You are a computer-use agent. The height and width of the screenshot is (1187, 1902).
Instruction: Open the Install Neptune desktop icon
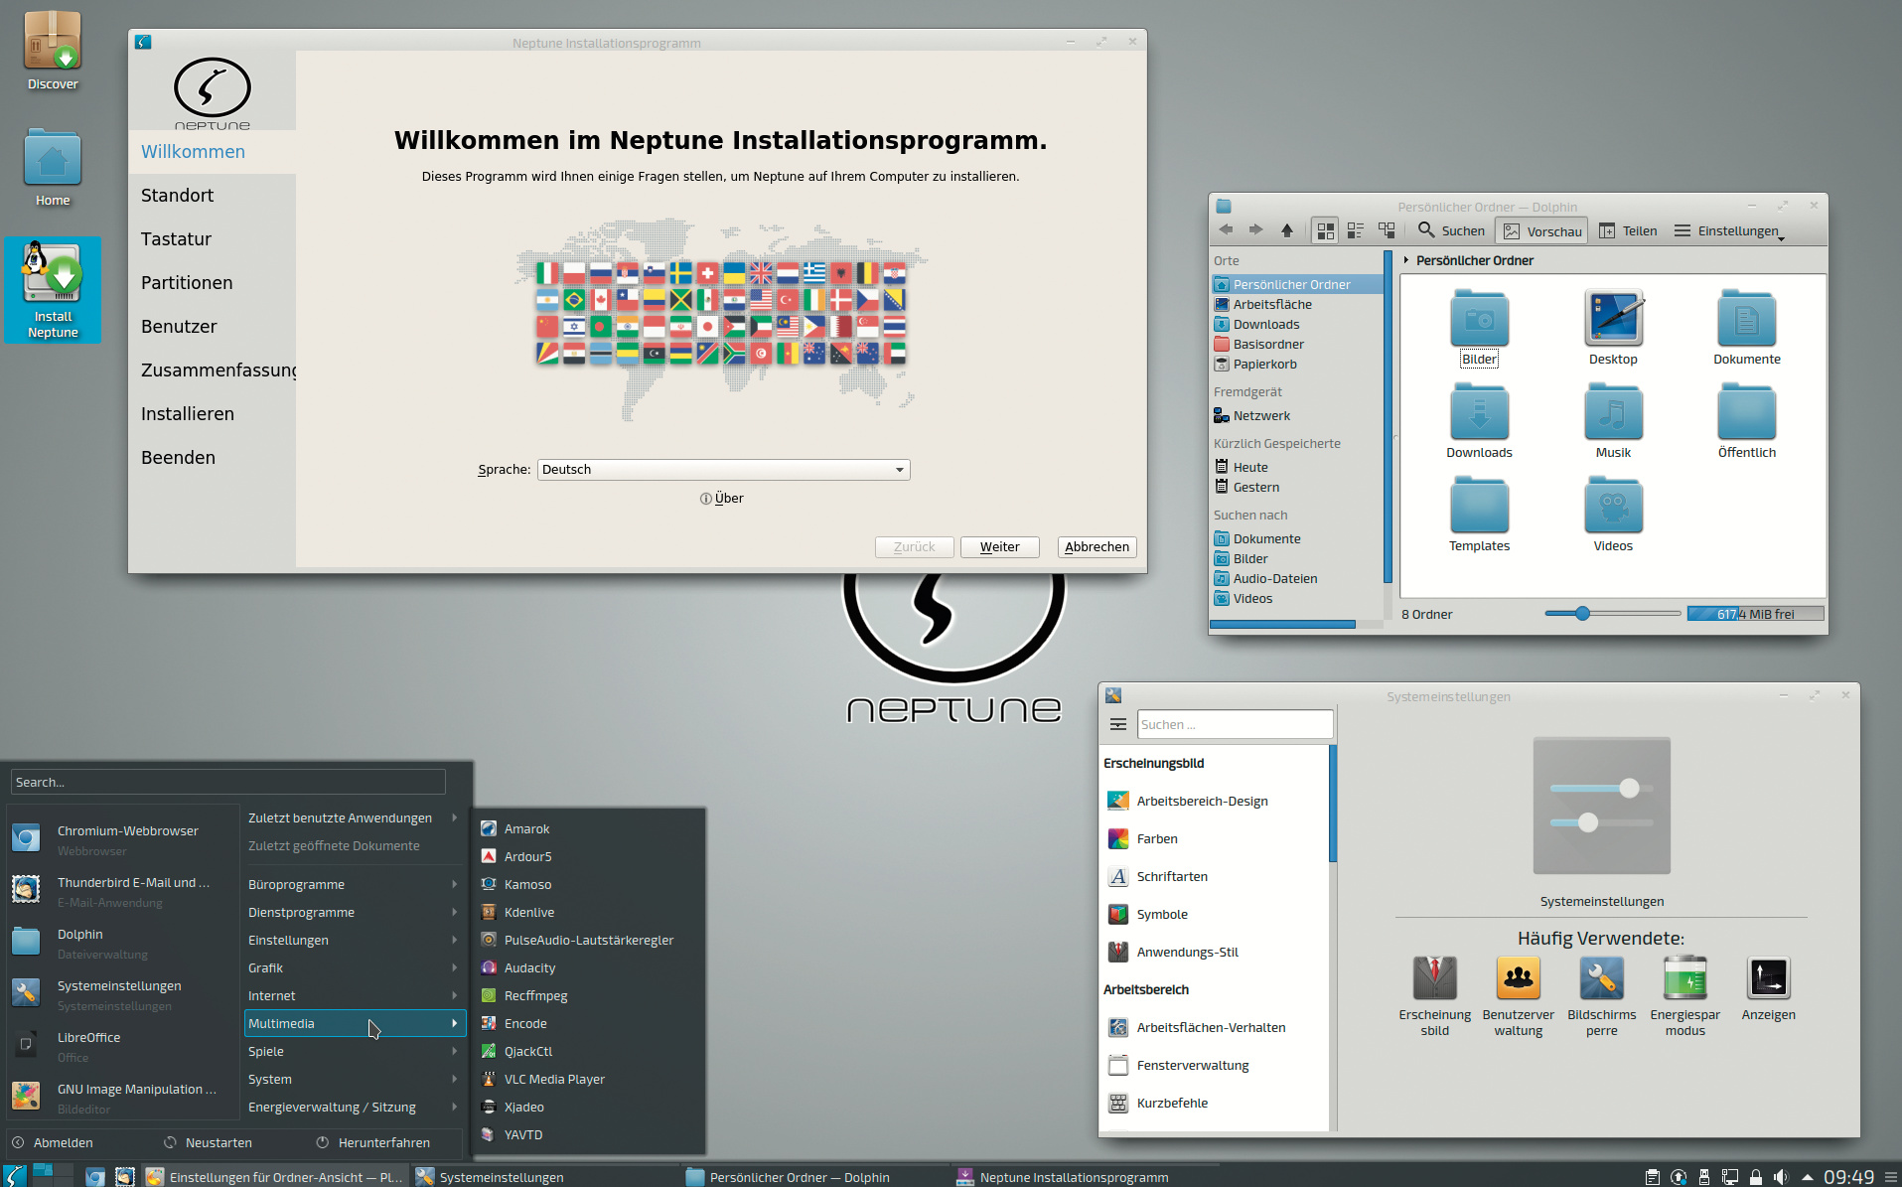(53, 288)
